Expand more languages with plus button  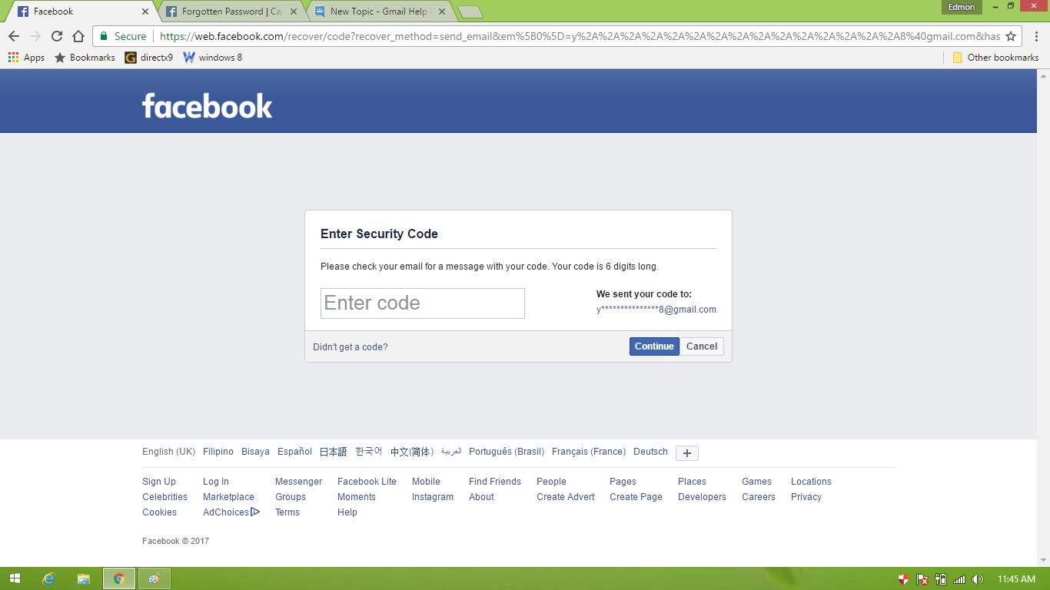pyautogui.click(x=687, y=453)
